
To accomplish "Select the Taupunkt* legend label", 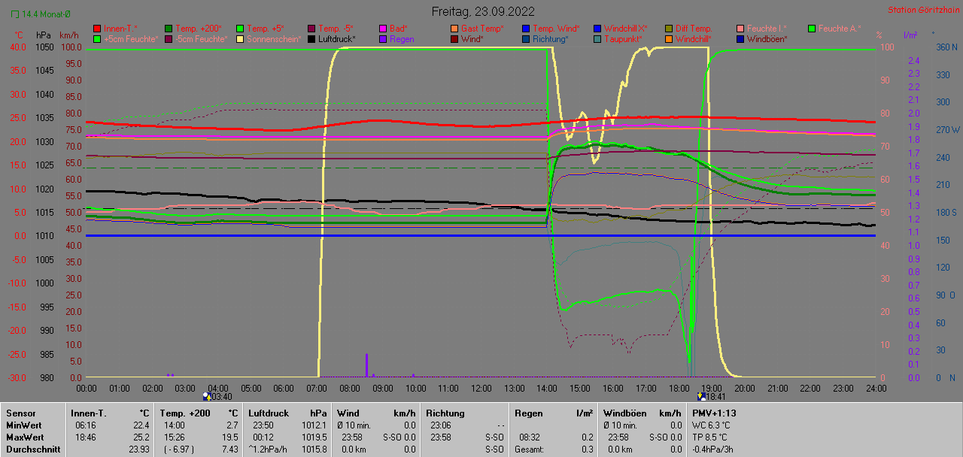I will point(623,39).
